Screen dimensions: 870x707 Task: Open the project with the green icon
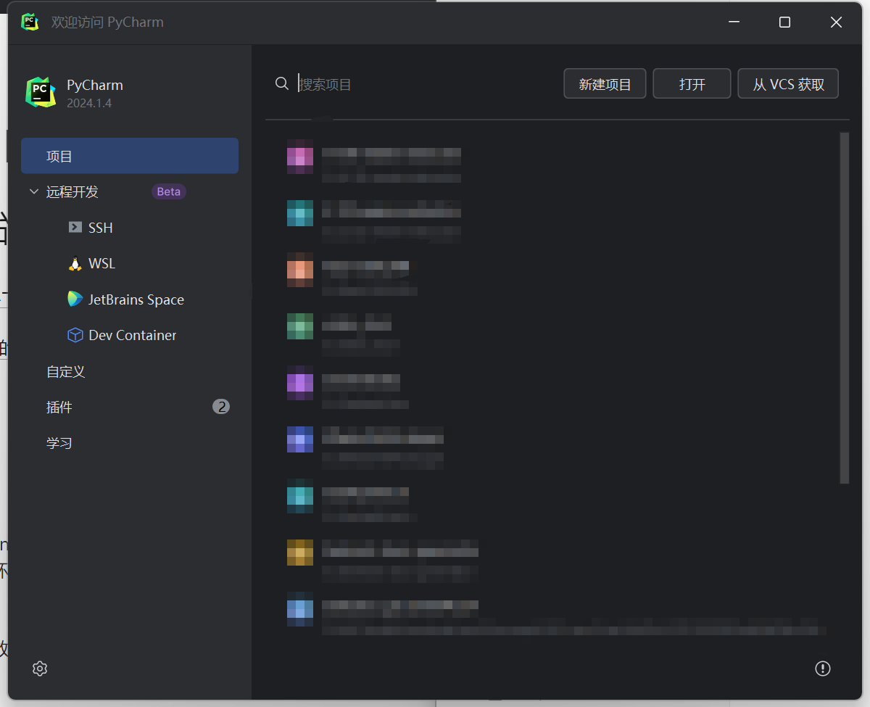point(300,326)
